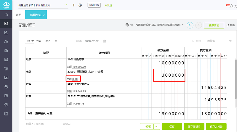Click balance link 0.00

click(75, 79)
